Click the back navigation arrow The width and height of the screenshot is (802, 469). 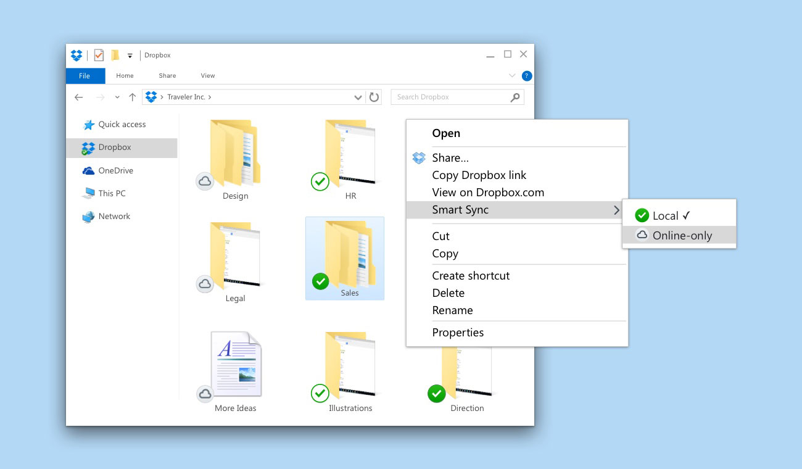pos(78,97)
